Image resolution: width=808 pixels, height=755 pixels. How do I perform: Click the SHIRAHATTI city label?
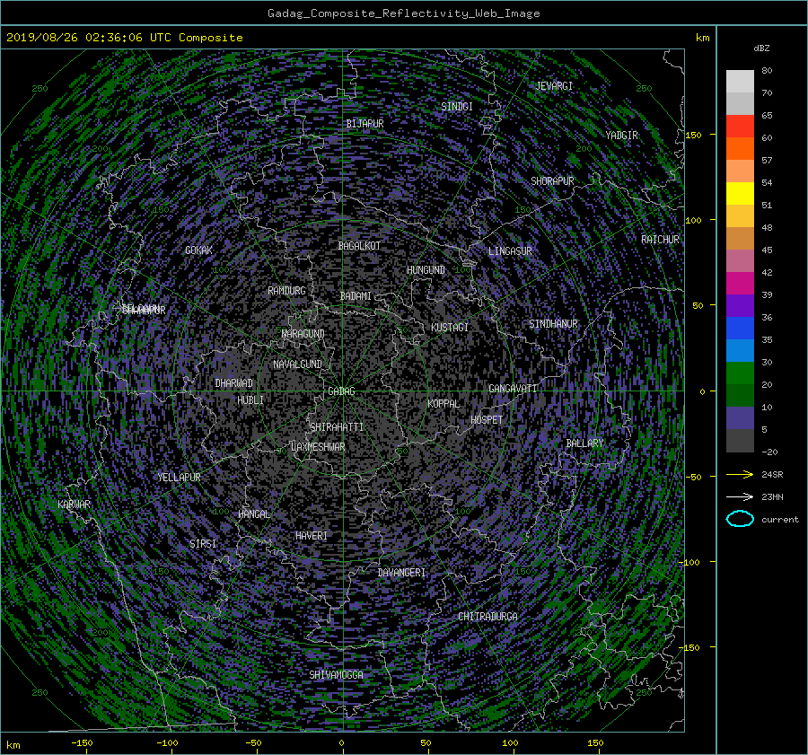[337, 427]
